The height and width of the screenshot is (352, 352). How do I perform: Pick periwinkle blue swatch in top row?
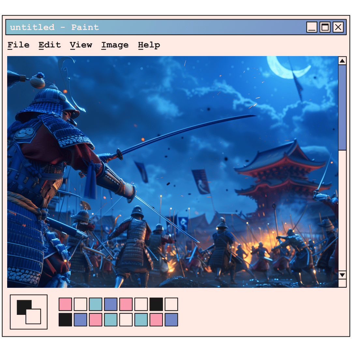(x=111, y=304)
